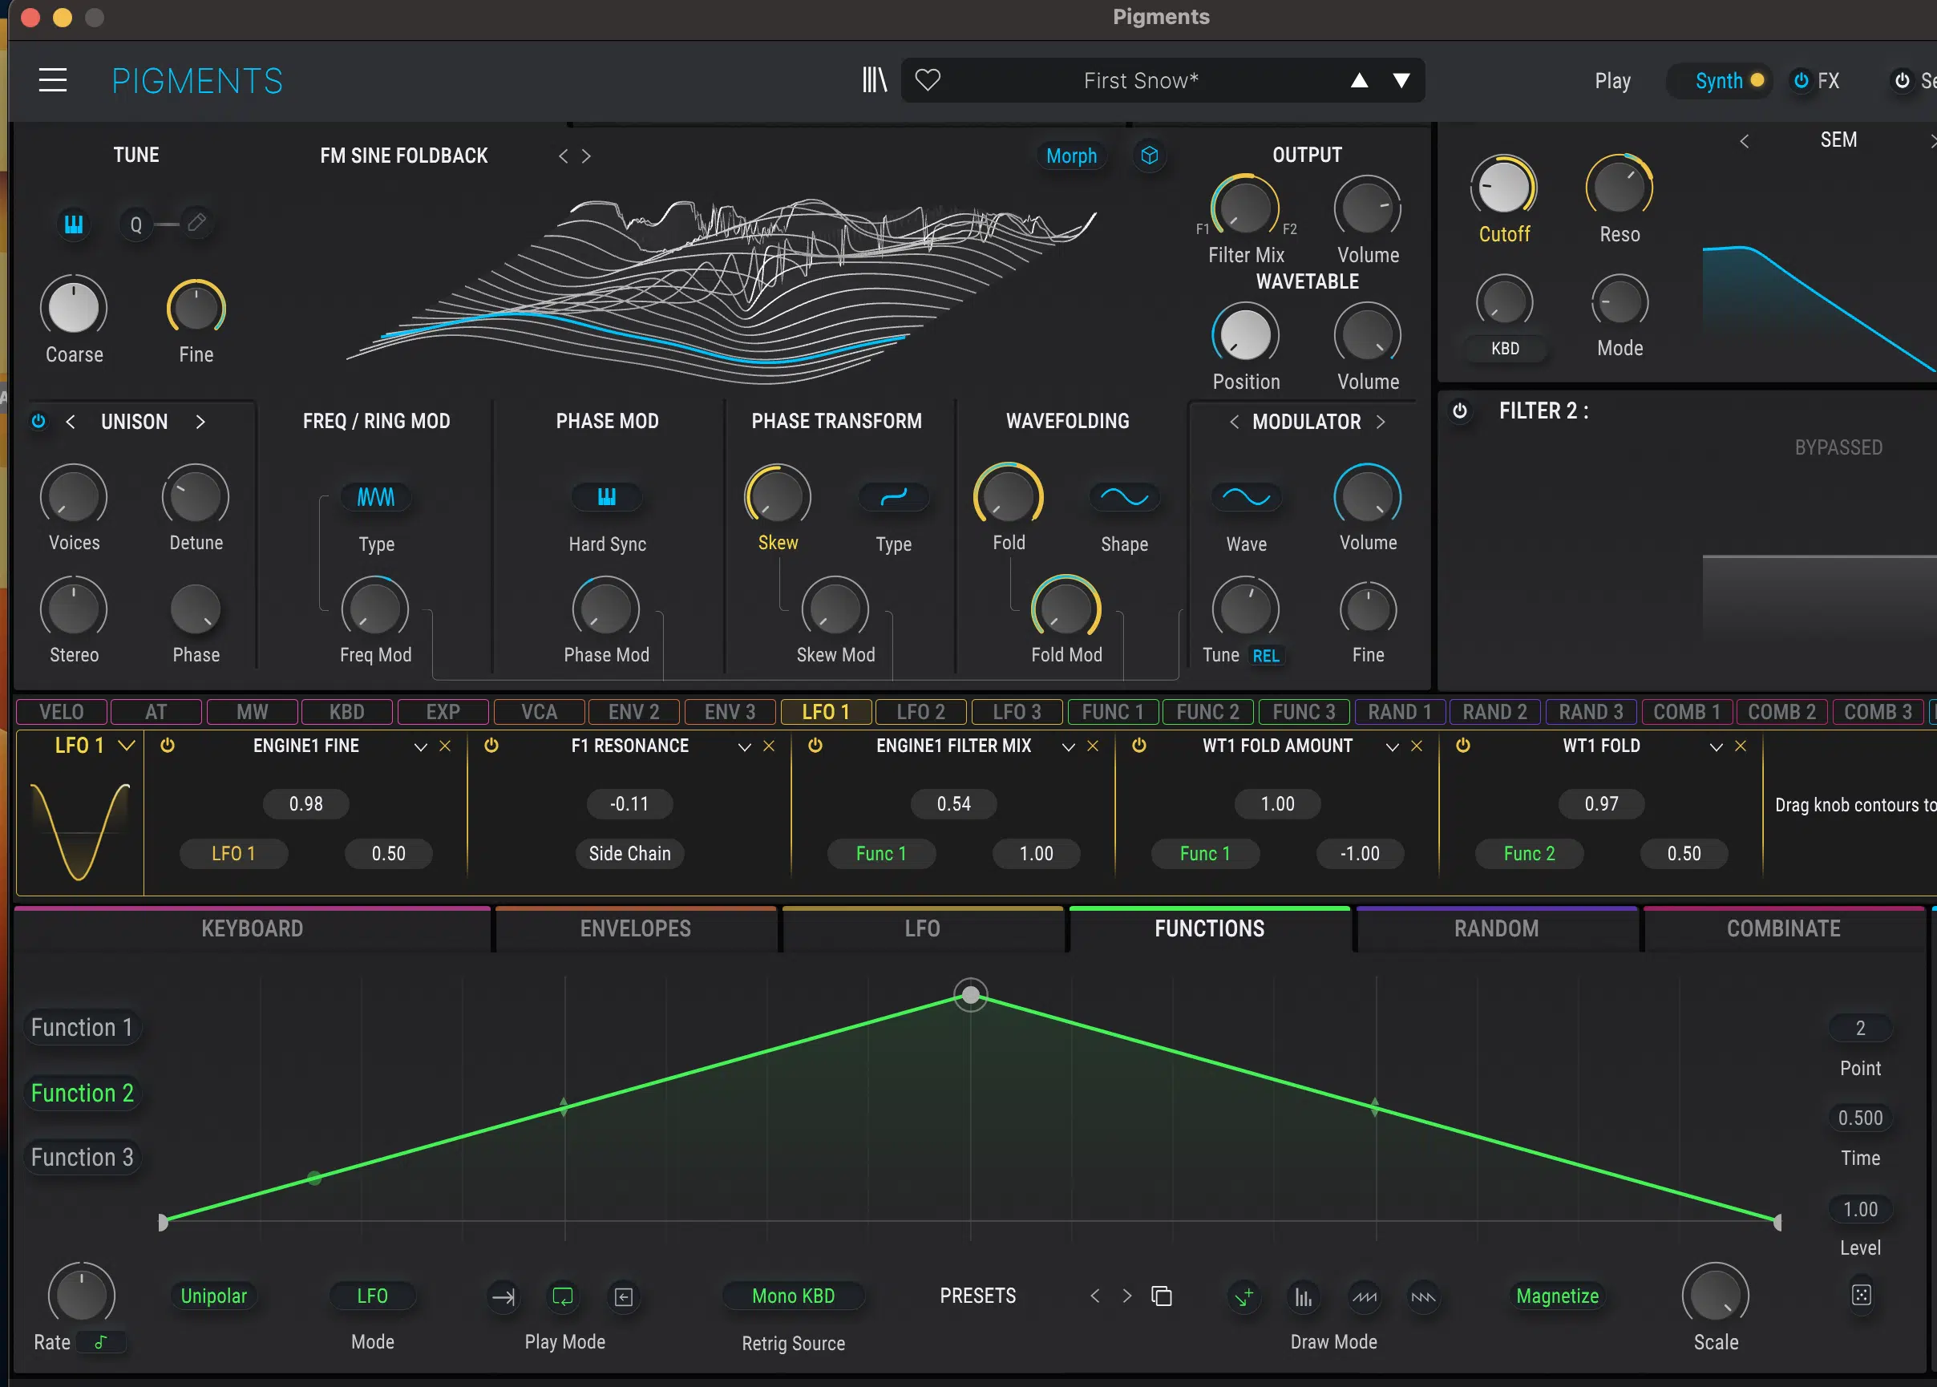Toggle the Morph button
The width and height of the screenshot is (1937, 1387).
click(1071, 156)
